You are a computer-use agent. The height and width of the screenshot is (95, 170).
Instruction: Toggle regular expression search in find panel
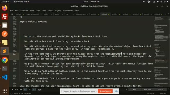(12, 90)
